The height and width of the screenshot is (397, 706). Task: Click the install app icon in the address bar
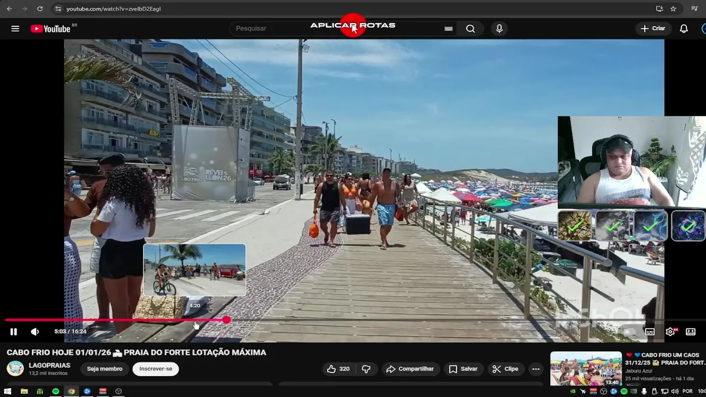659,9
